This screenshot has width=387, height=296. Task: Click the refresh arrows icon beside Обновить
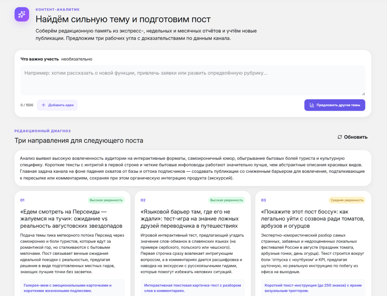coord(340,137)
